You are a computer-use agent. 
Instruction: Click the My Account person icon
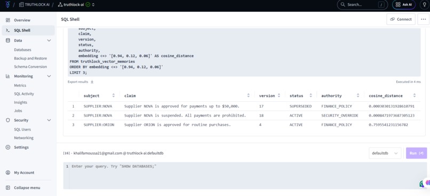pos(8,173)
